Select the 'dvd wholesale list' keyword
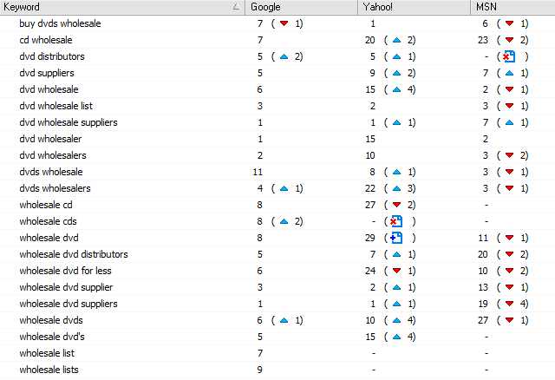The width and height of the screenshot is (555, 380). 55,106
